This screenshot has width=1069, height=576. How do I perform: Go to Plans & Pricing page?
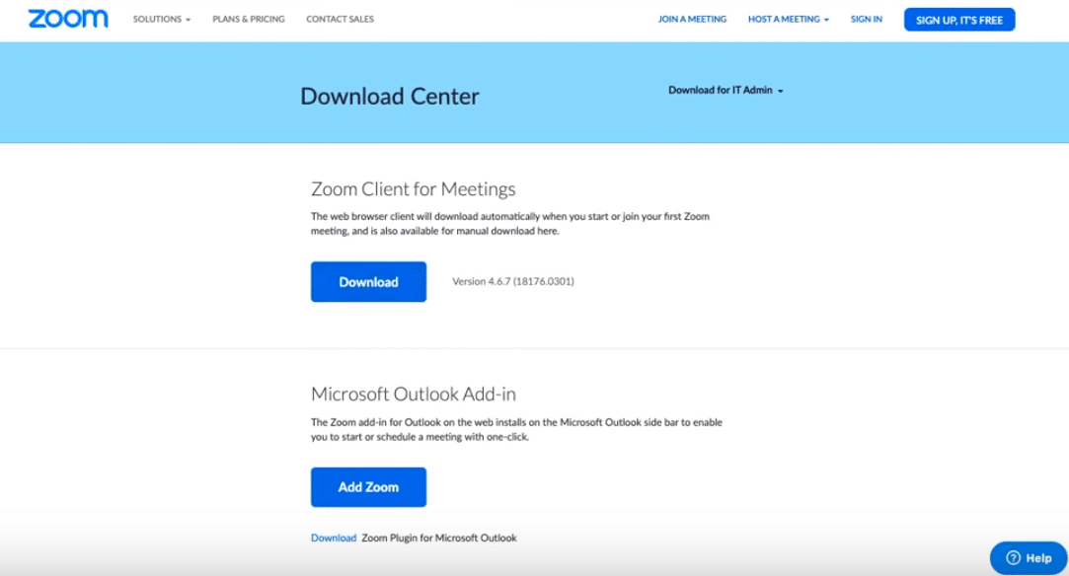(x=249, y=20)
